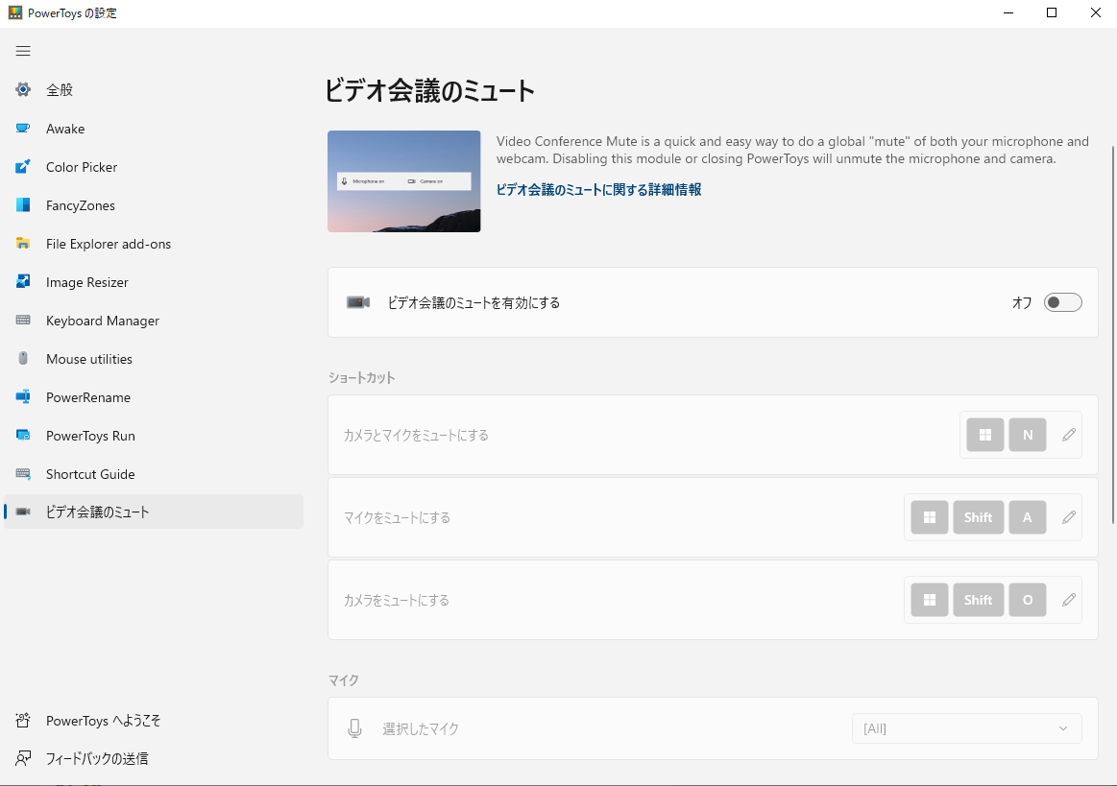1117x786 pixels.
Task: Toggle ビデオ会議のミュートを有効にする switch on
Action: (1063, 302)
